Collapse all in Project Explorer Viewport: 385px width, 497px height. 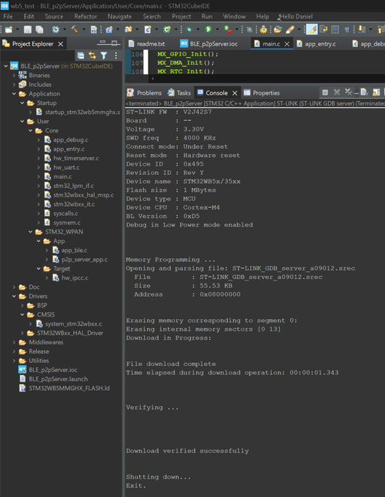(x=81, y=55)
